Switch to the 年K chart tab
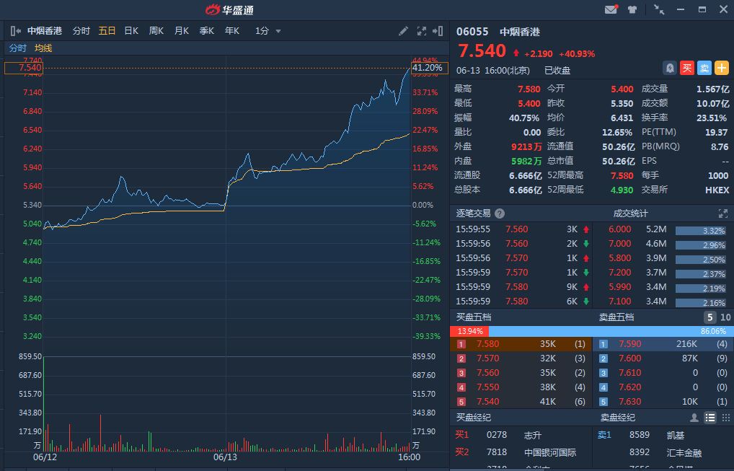Viewport: 734px width, 471px height. (x=231, y=31)
